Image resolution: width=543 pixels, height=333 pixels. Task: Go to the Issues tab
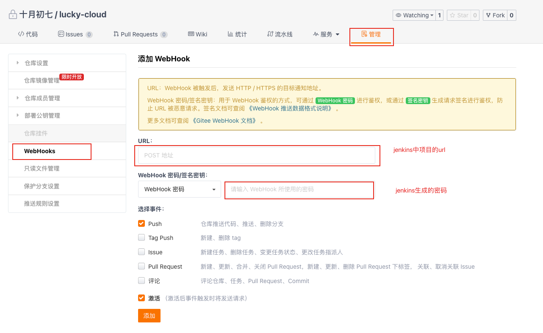pos(75,34)
